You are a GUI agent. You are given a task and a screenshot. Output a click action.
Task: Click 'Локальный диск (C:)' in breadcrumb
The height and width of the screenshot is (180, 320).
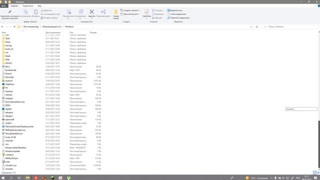pos(52,26)
